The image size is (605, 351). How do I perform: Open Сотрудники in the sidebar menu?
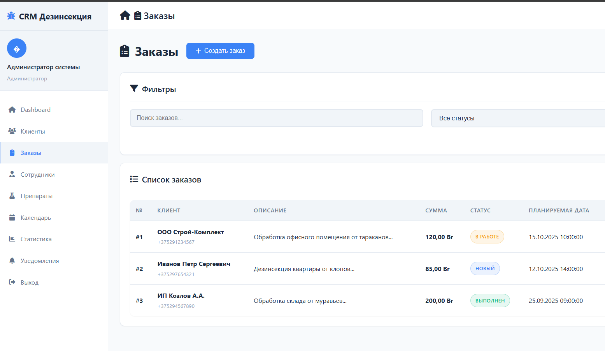pos(37,175)
